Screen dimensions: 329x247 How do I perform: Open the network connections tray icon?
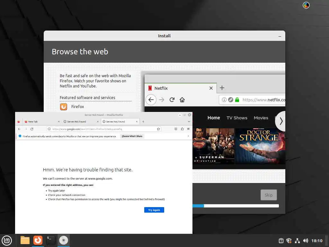coord(297,241)
